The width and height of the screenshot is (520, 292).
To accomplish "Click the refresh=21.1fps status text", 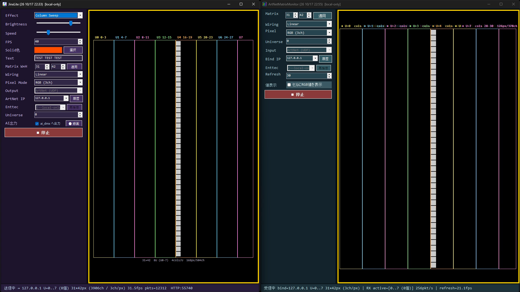I will (456, 288).
